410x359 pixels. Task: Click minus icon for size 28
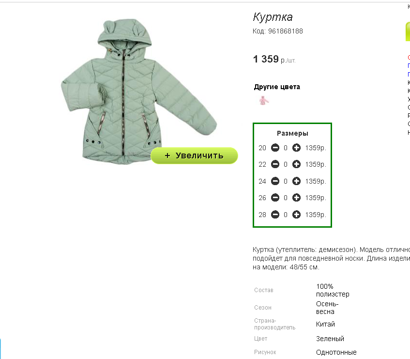(x=275, y=215)
